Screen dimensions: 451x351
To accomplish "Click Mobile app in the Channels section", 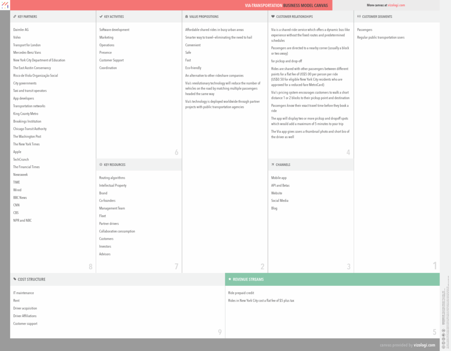I will [x=279, y=178].
